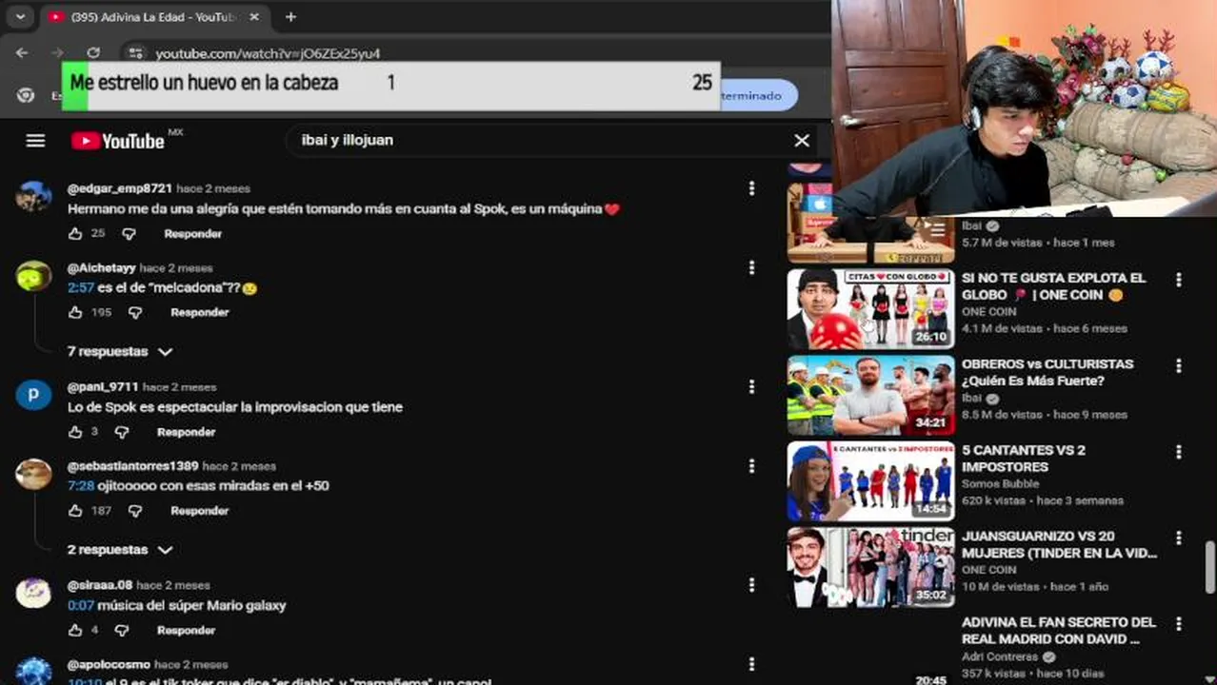Open OBREROS vs CULTURISTAS video title

point(1047,372)
